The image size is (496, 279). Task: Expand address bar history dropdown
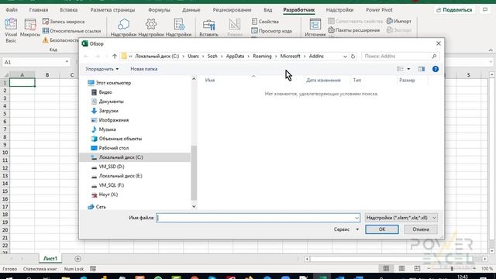point(345,57)
